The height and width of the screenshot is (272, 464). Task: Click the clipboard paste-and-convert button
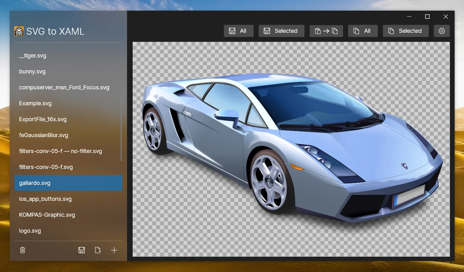[326, 31]
